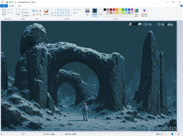Screen dimensions: 183x136
Task: Toggle Color 2 as active color
Action: 100,13
